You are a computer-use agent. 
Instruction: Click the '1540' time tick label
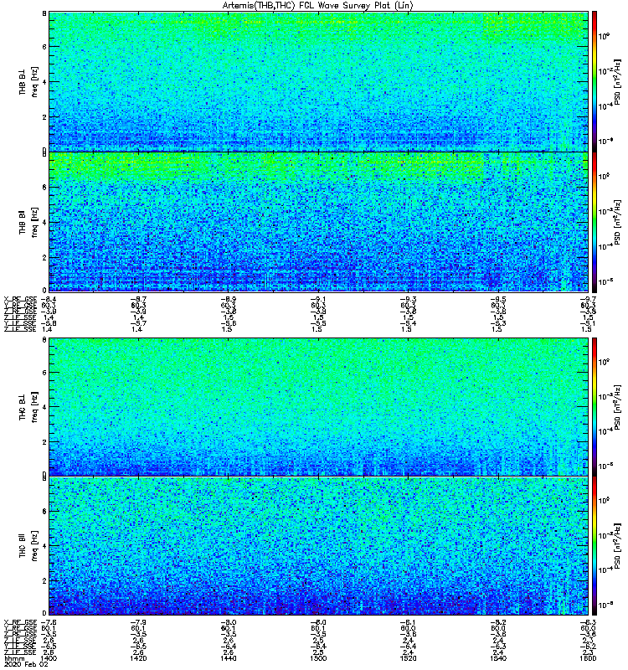(497, 658)
